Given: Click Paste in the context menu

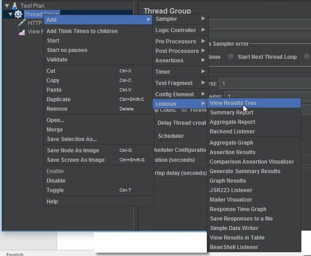Looking at the screenshot, I should click(x=98, y=90).
